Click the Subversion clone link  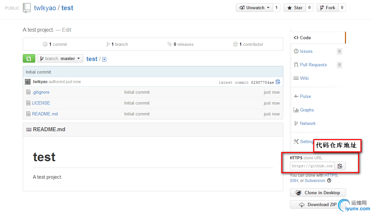[315, 181]
